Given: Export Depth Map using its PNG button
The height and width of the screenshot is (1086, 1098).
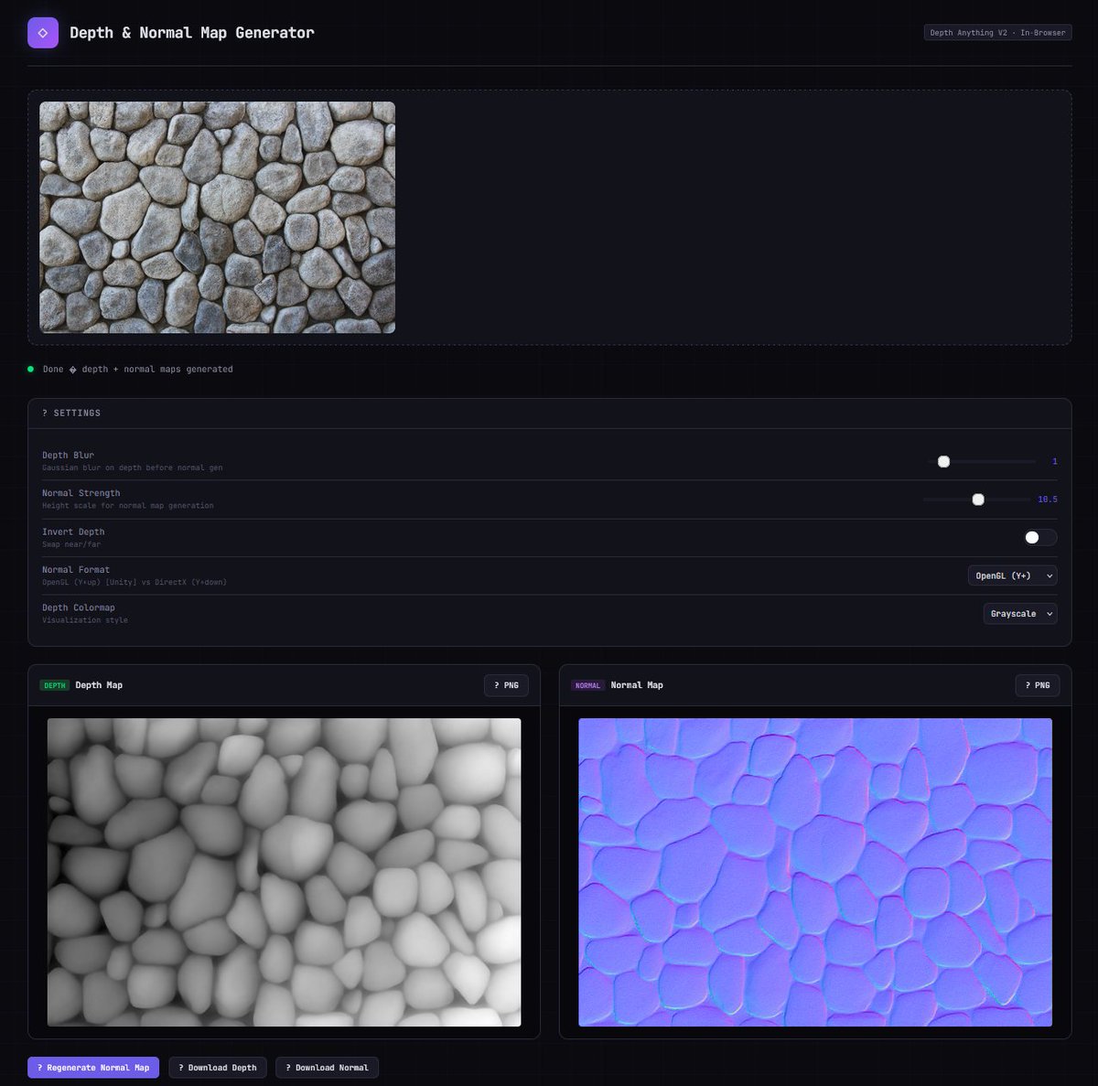Looking at the screenshot, I should 506,685.
